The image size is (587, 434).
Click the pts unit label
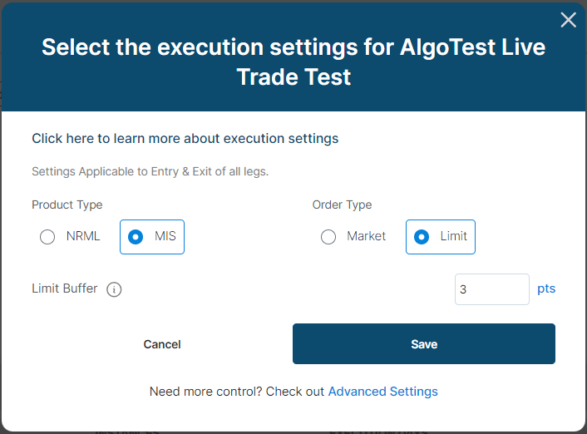pos(545,289)
